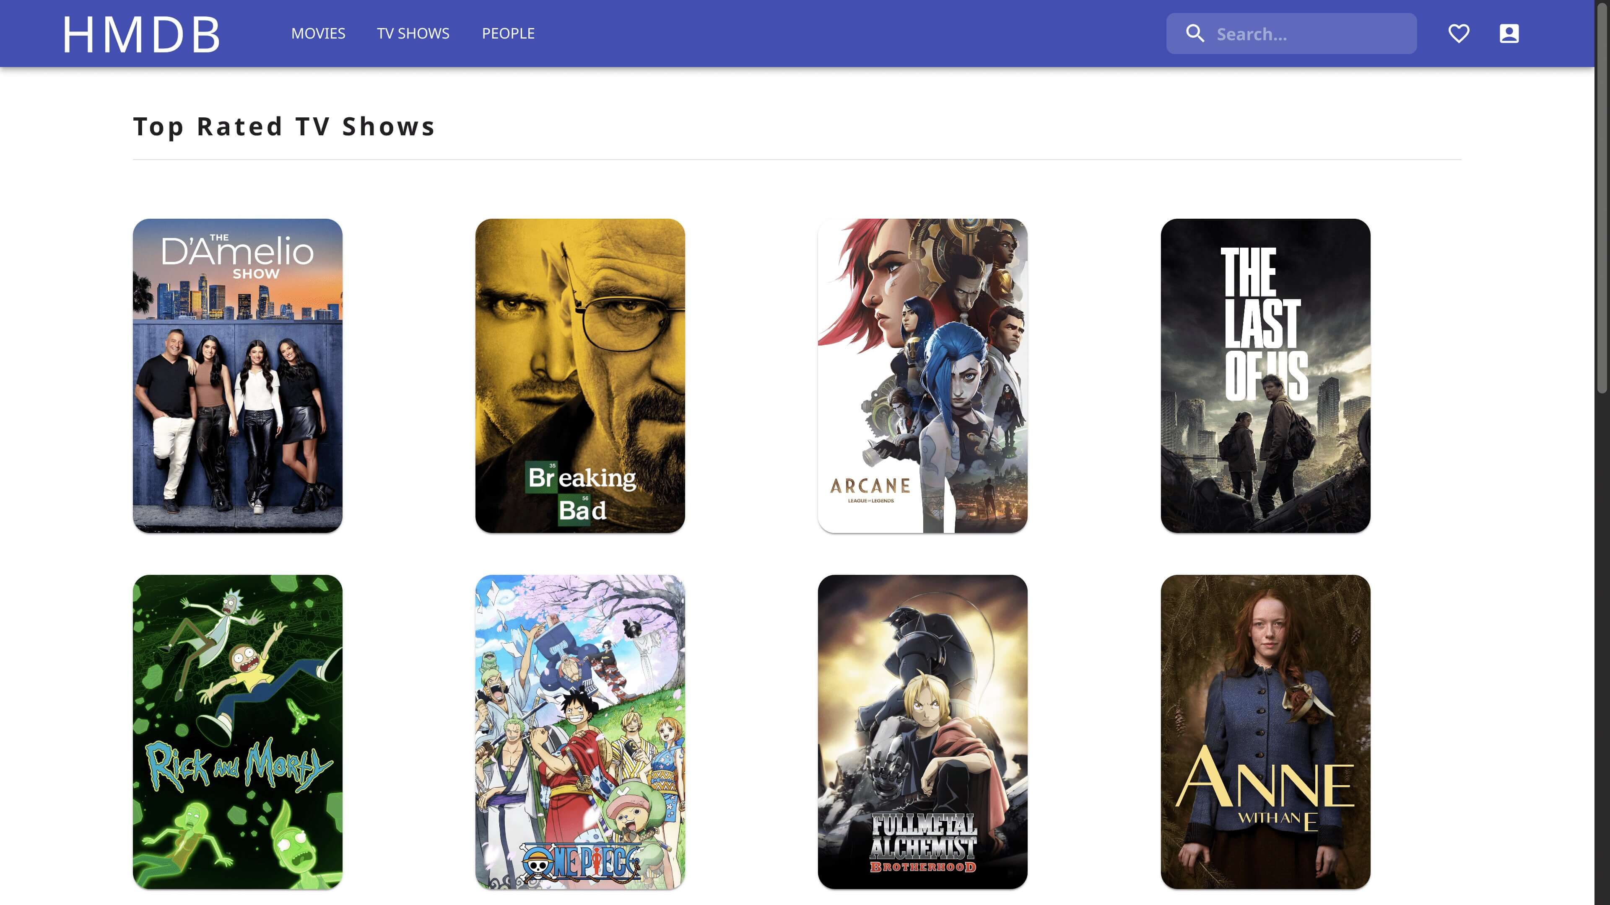Click the PEOPLE navigation tab
This screenshot has height=905, width=1610.
tap(508, 33)
